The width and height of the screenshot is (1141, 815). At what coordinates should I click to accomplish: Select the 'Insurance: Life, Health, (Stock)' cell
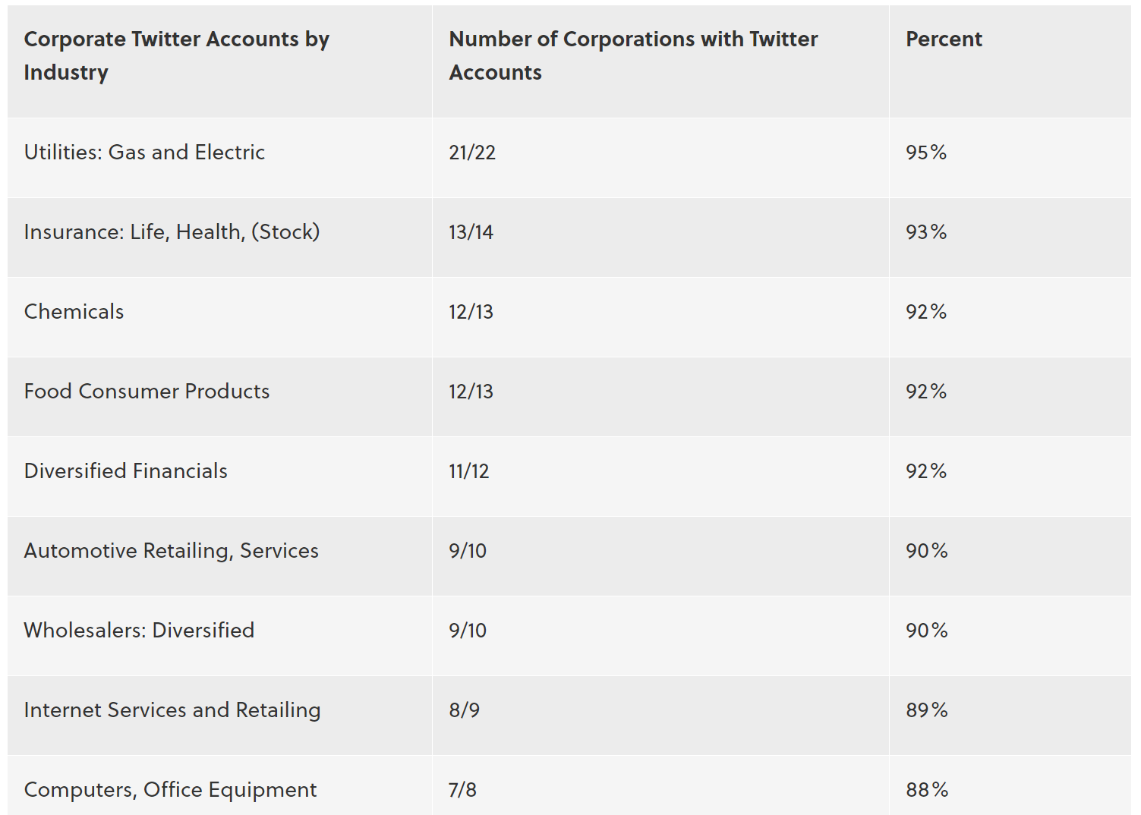coord(172,232)
